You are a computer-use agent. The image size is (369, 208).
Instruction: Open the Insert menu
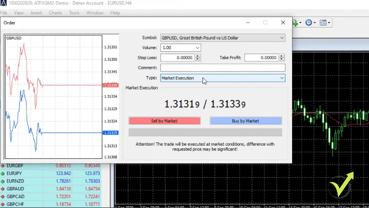pyautogui.click(x=36, y=13)
